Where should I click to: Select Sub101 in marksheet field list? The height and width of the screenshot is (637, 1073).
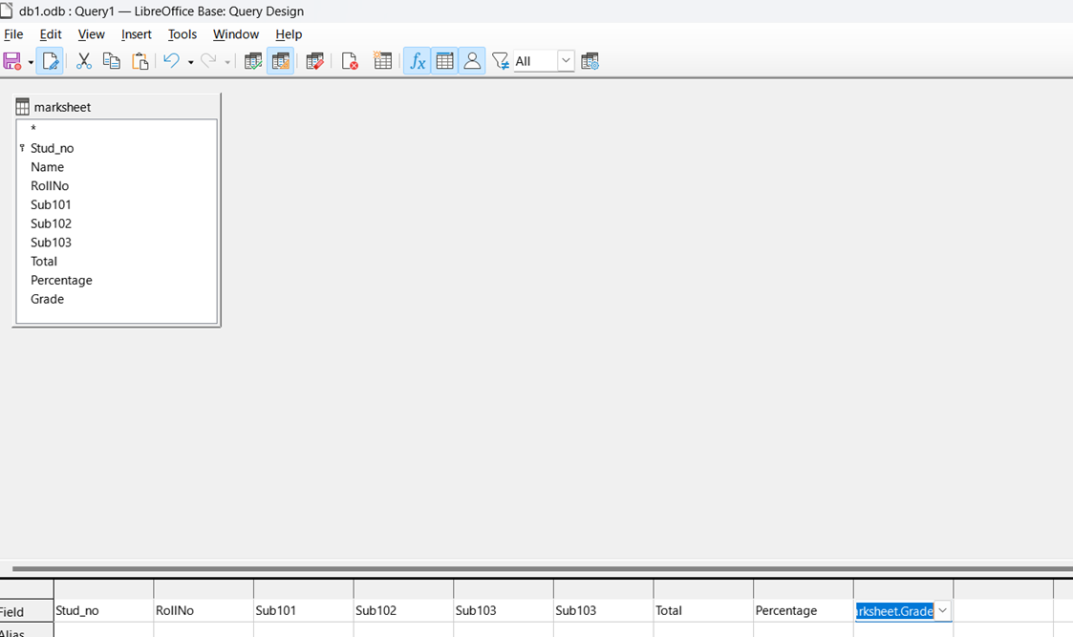coord(51,204)
